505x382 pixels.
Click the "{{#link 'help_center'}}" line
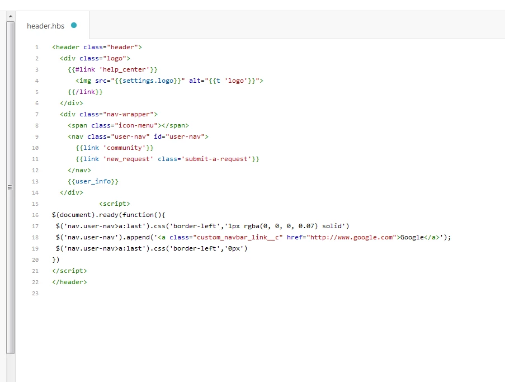(x=113, y=69)
